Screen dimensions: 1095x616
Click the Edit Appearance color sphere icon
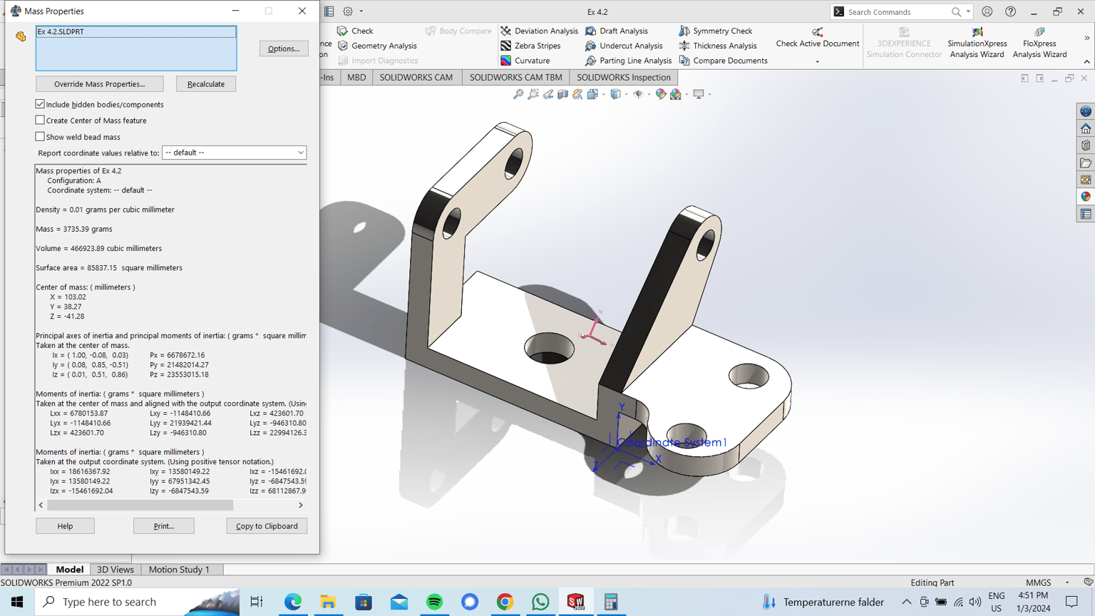661,94
